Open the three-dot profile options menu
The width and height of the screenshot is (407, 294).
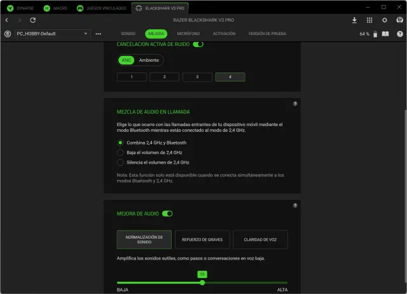(99, 34)
